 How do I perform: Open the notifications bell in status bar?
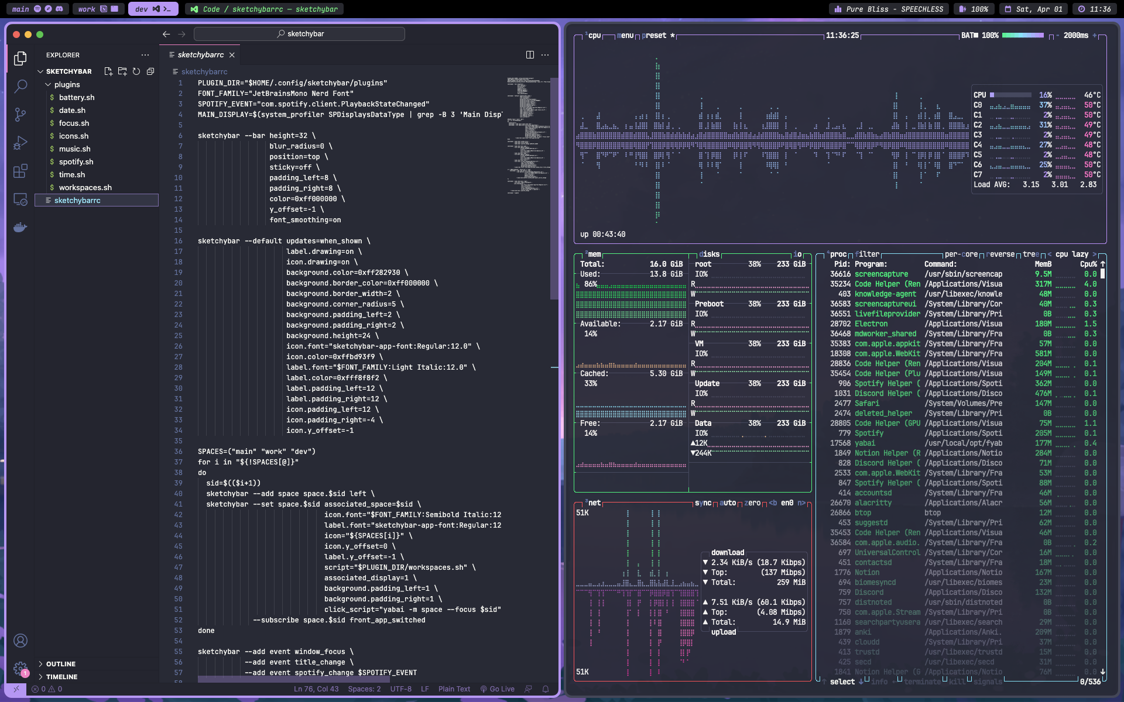pyautogui.click(x=546, y=689)
